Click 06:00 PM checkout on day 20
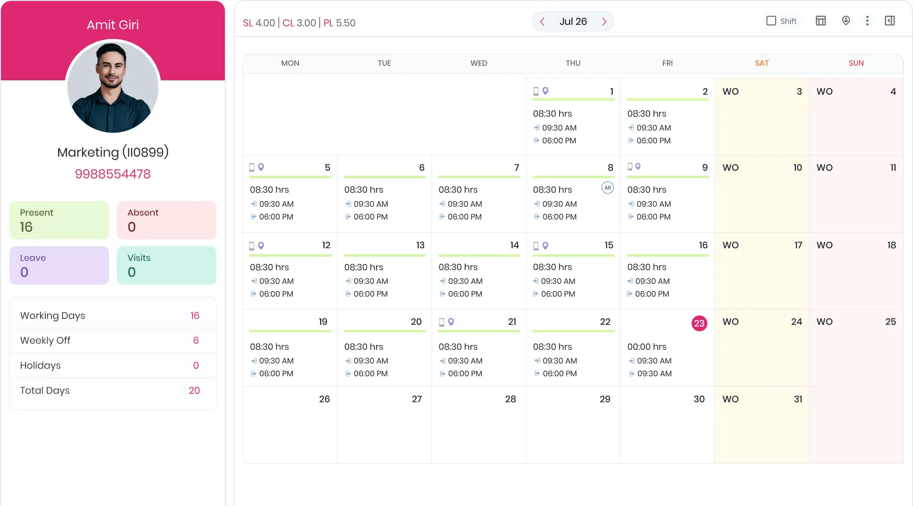Screen dimensions: 913x506 [370, 374]
